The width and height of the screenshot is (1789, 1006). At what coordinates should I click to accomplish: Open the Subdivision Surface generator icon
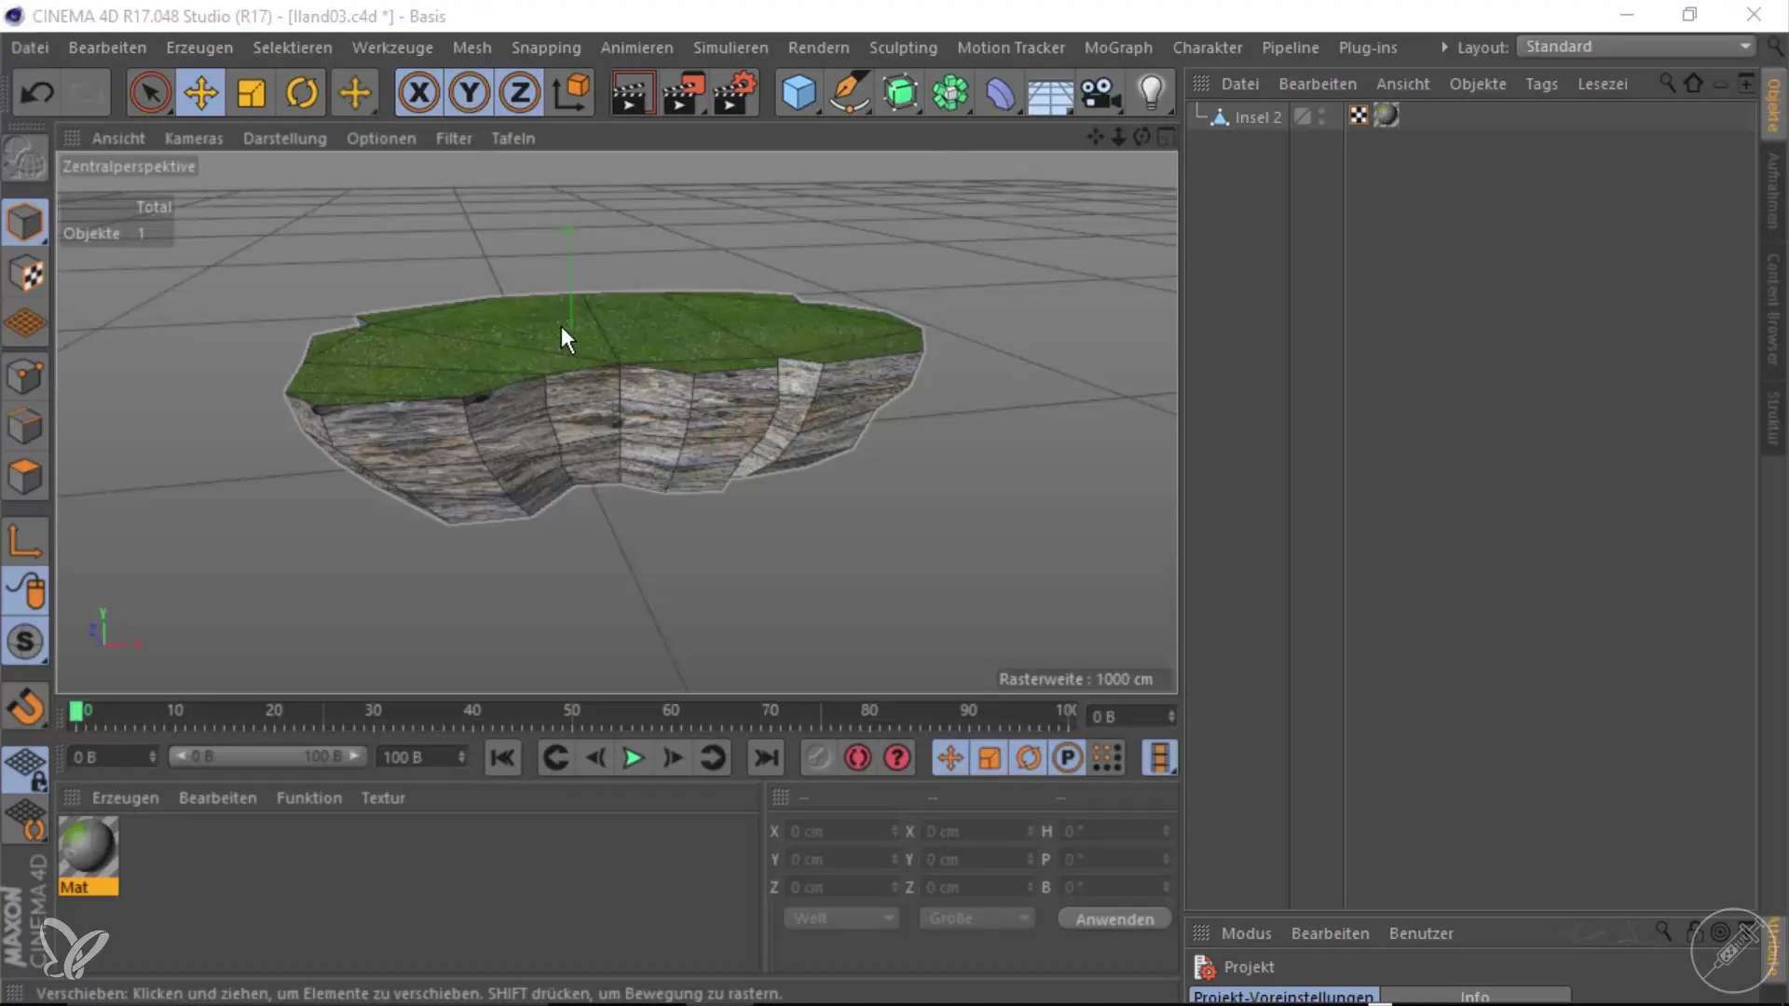pyautogui.click(x=900, y=93)
